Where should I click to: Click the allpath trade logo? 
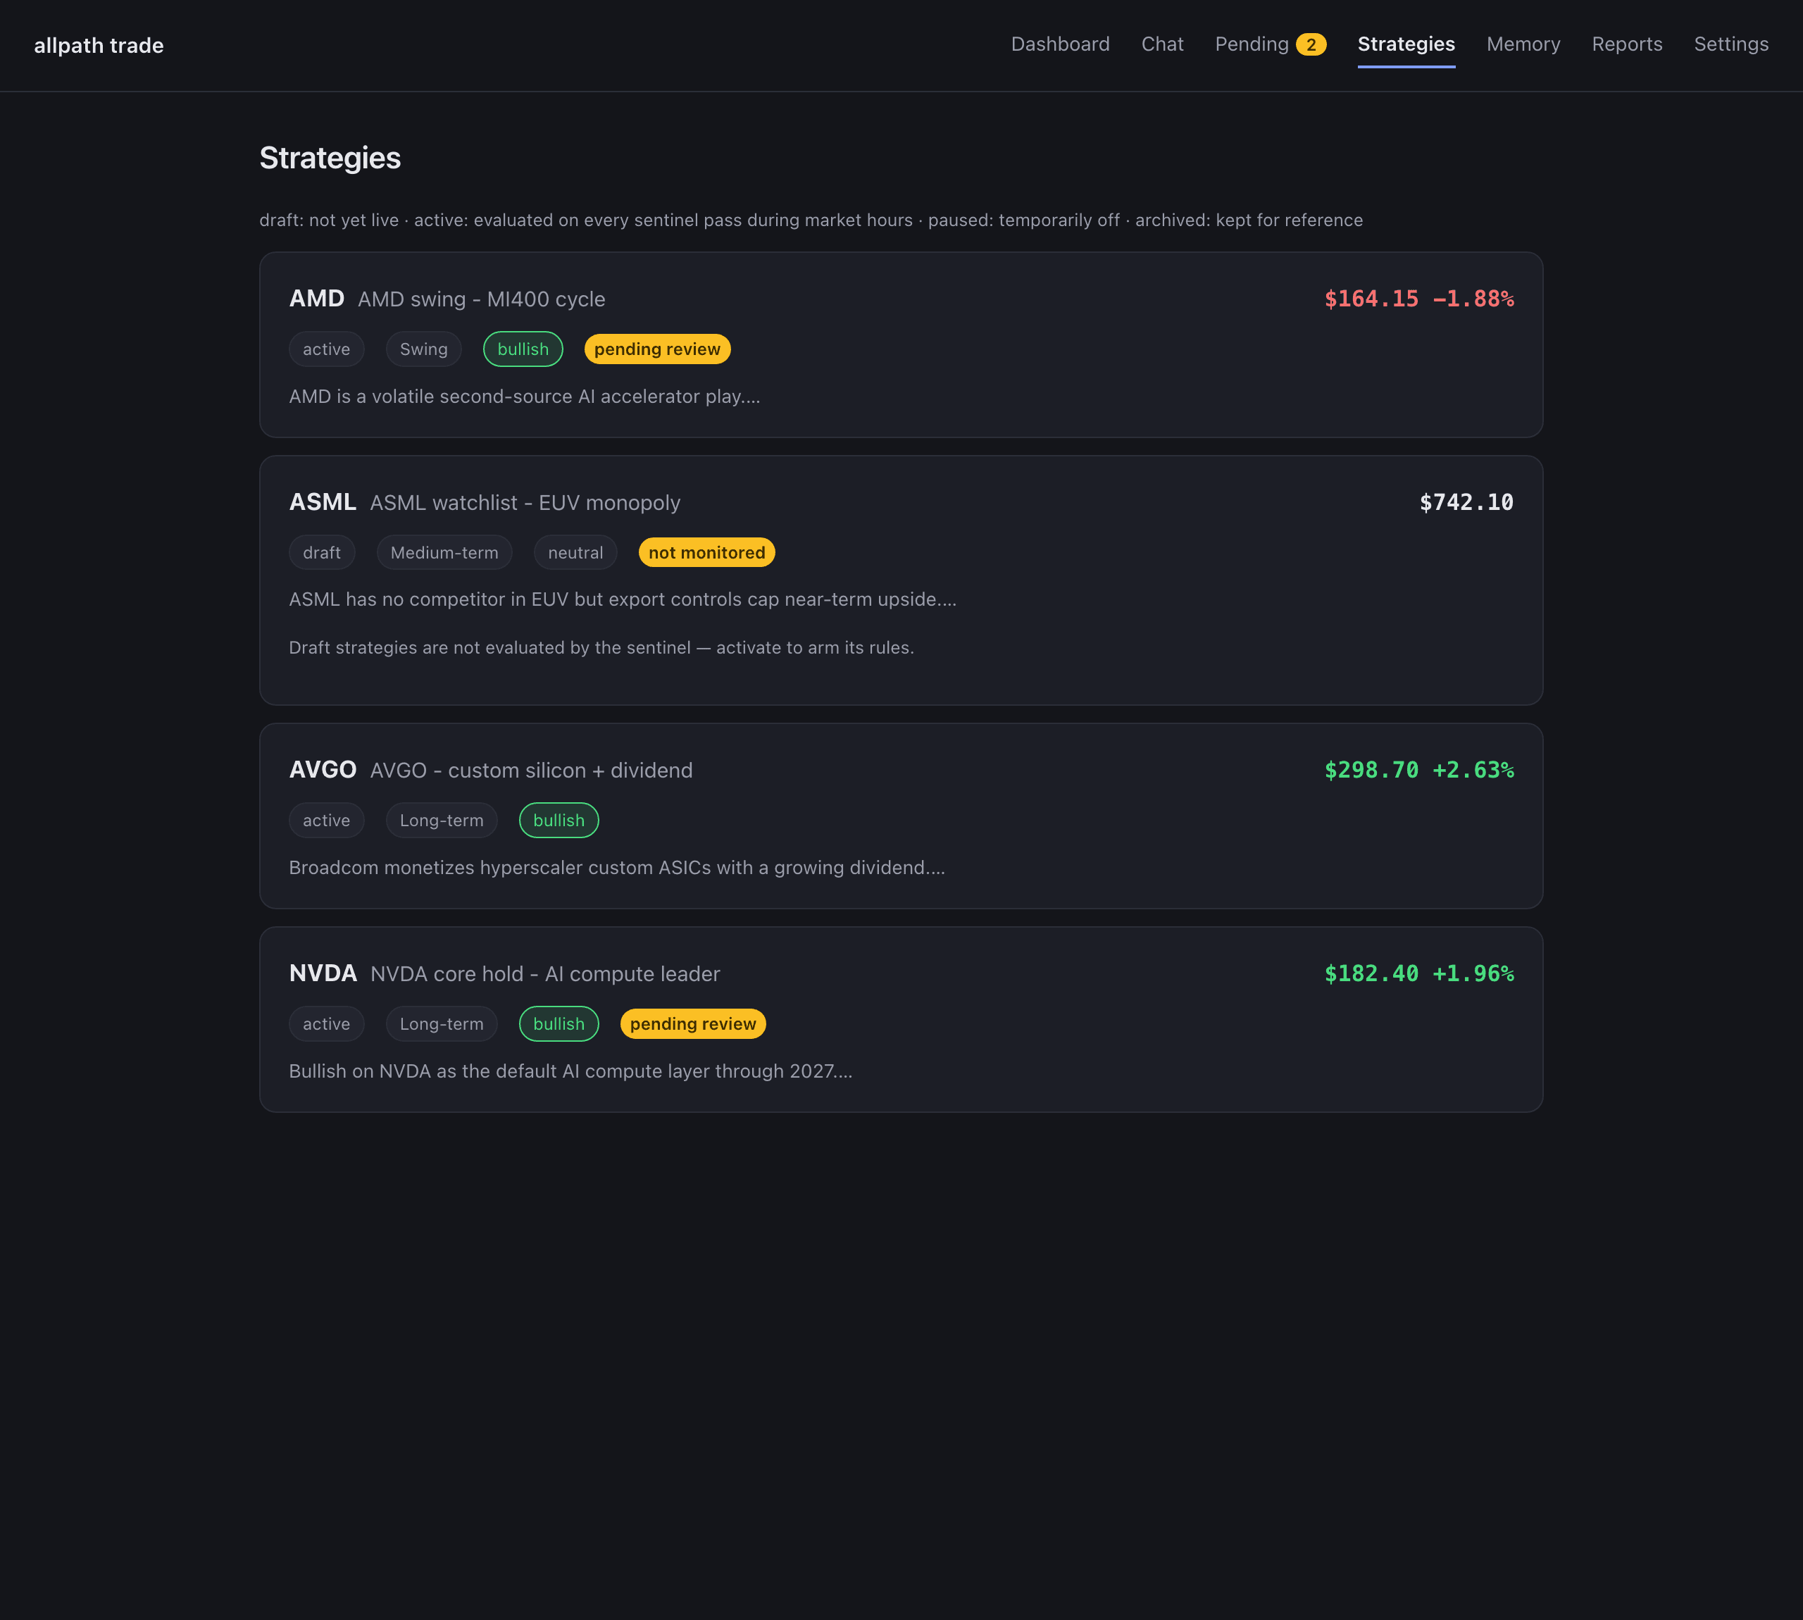click(x=99, y=45)
